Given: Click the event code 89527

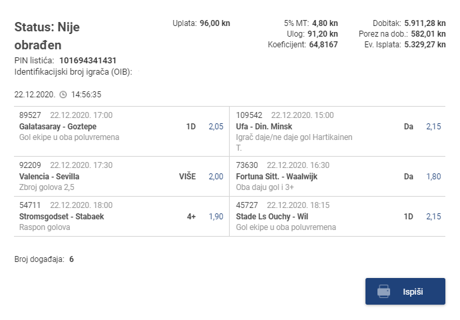Looking at the screenshot, I should coord(30,115).
